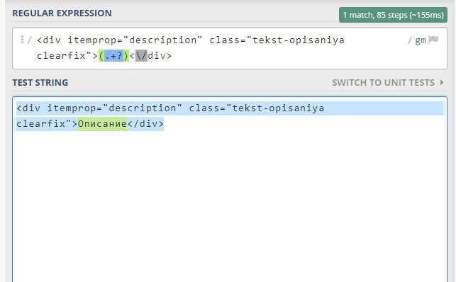Viewport: 456px width, 282px height.
Task: Click the arrow beside Switch to Unit Tests
Action: [x=442, y=82]
